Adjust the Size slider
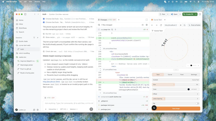The image size is (216, 121). tap(176, 84)
